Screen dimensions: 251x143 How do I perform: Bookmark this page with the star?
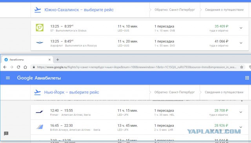pyautogui.click(x=242, y=67)
